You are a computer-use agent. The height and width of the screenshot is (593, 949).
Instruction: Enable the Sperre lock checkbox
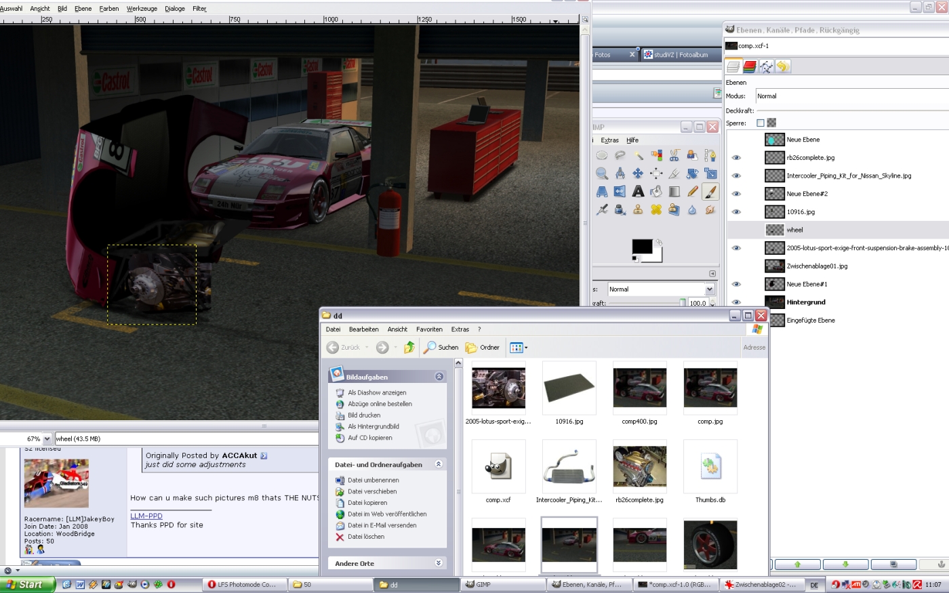coord(760,123)
